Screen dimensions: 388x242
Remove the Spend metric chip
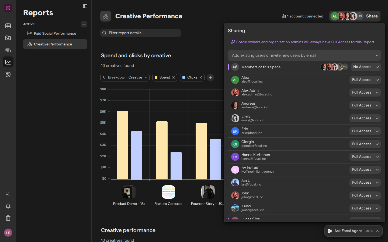pos(174,77)
